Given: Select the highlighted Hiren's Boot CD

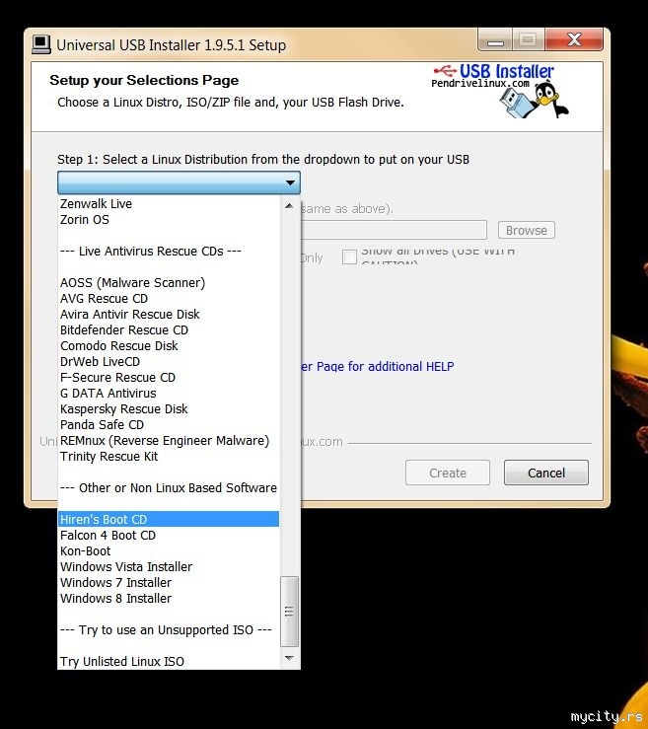Looking at the screenshot, I should [169, 519].
